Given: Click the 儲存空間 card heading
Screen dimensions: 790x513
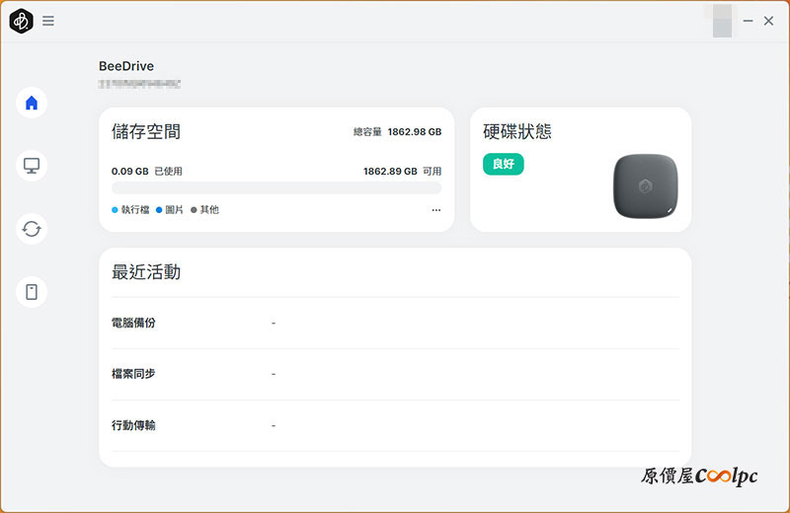Looking at the screenshot, I should click(146, 132).
